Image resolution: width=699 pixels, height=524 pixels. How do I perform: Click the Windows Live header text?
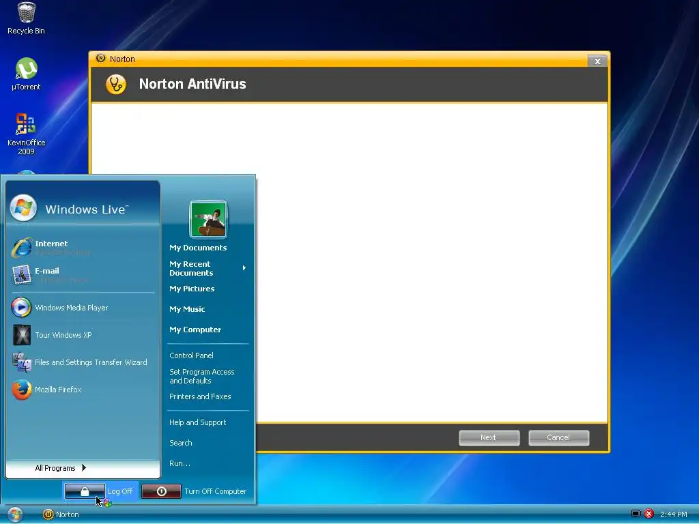87,209
